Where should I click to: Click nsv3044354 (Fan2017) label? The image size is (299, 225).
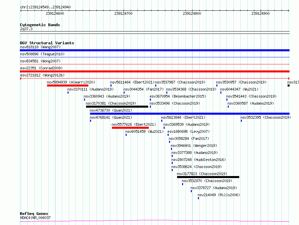click(143, 89)
